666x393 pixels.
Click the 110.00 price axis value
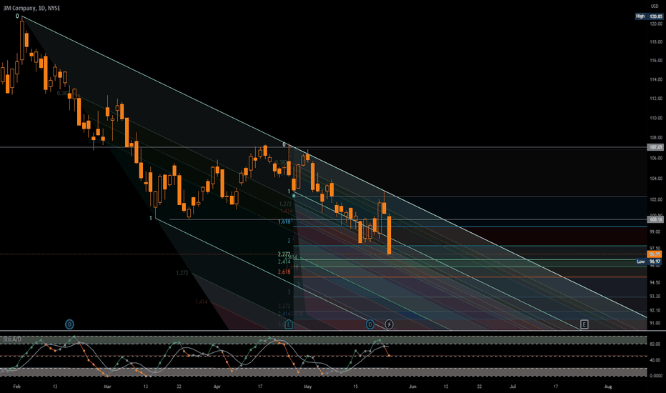pos(656,118)
